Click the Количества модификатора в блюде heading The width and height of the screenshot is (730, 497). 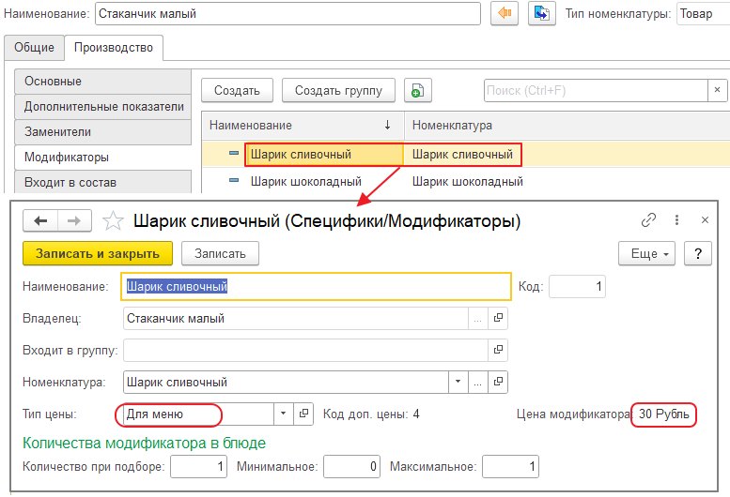coord(144,444)
